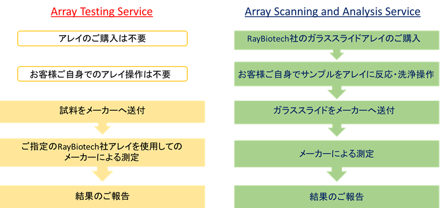Select the お客様ご自身でのアレイ操作は不要 box

102,74
